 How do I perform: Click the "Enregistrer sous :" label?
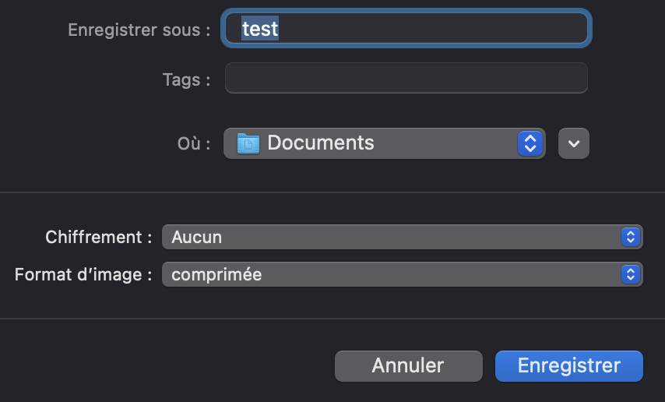tap(139, 30)
